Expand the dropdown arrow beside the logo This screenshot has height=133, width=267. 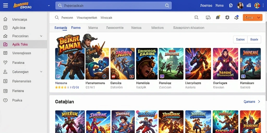click(x=49, y=6)
